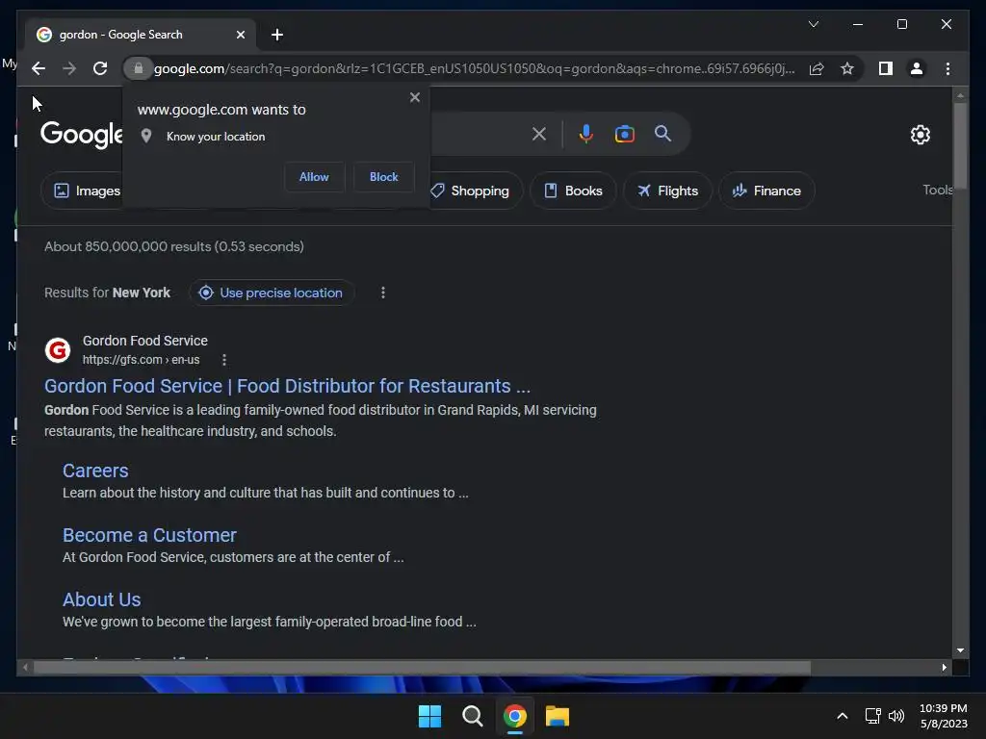The width and height of the screenshot is (986, 739).
Task: Open the Chrome three-dot menu
Action: (x=947, y=68)
